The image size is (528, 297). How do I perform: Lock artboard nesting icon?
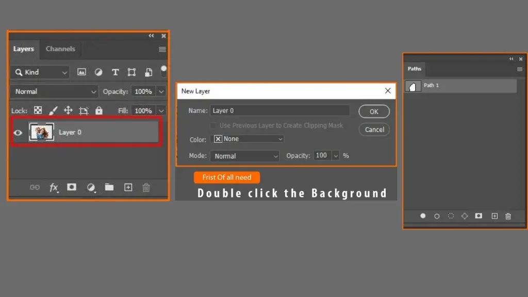84,110
